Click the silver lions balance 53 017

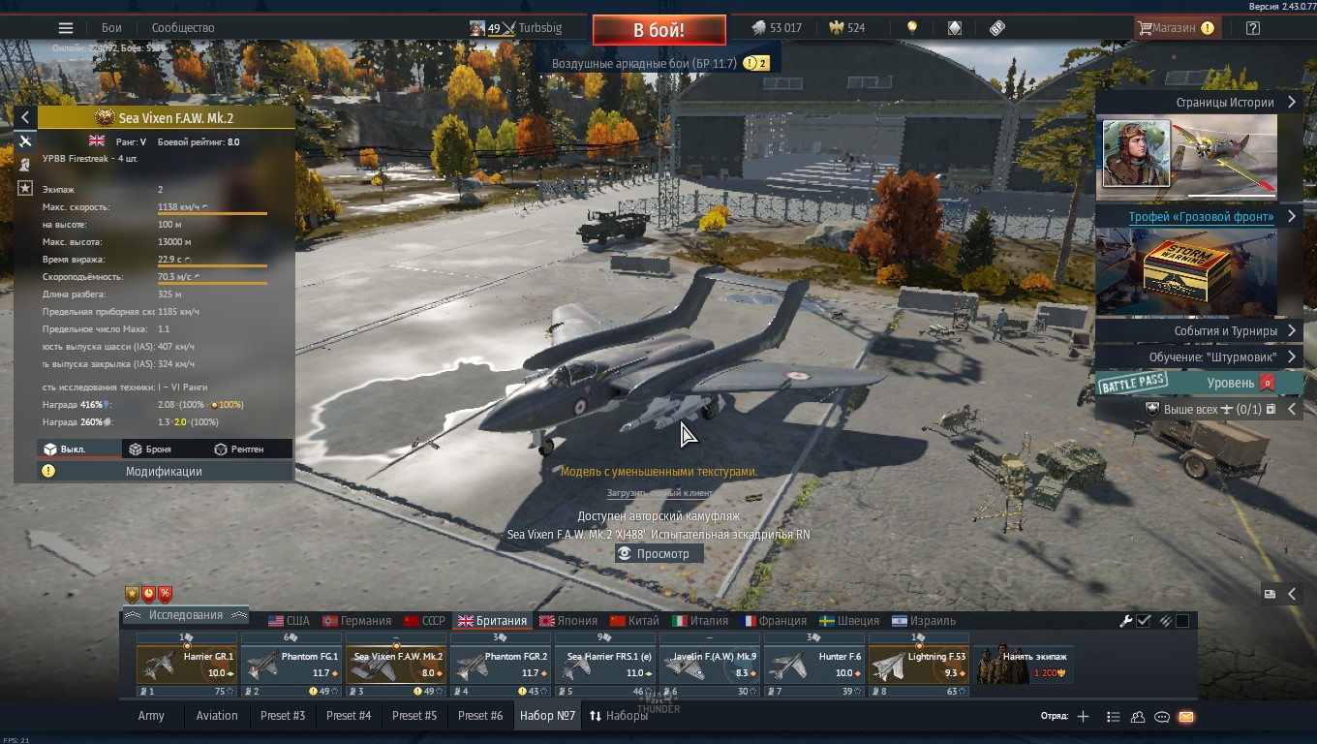point(776,28)
